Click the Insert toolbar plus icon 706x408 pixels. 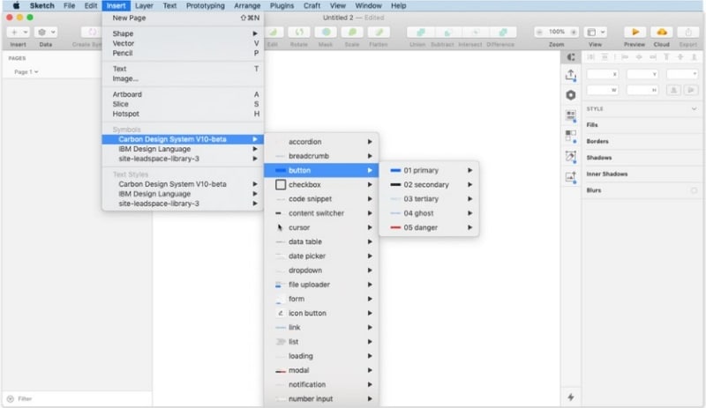14,32
